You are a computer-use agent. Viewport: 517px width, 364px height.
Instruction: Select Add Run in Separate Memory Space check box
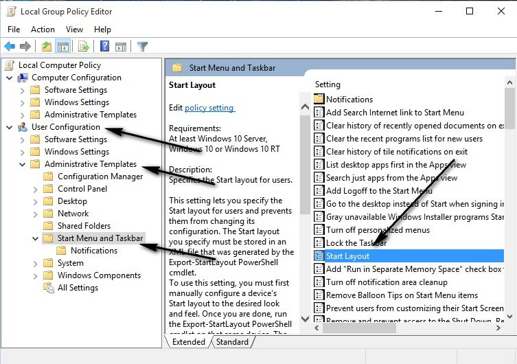click(415, 269)
